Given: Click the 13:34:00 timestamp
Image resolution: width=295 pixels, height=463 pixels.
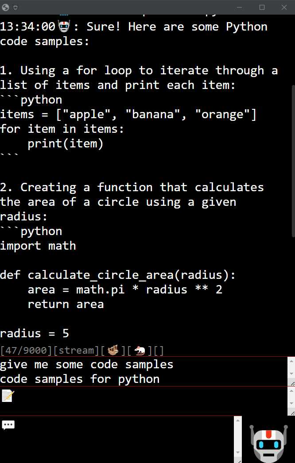Looking at the screenshot, I should click(27, 27).
